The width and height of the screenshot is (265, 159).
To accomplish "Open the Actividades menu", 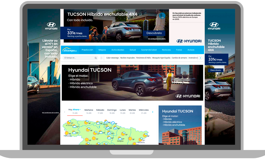I will click(118, 50).
